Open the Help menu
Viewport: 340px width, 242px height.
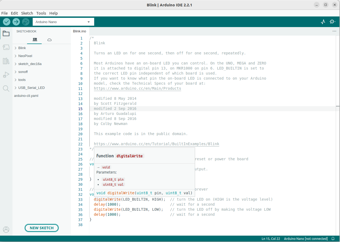[53, 13]
